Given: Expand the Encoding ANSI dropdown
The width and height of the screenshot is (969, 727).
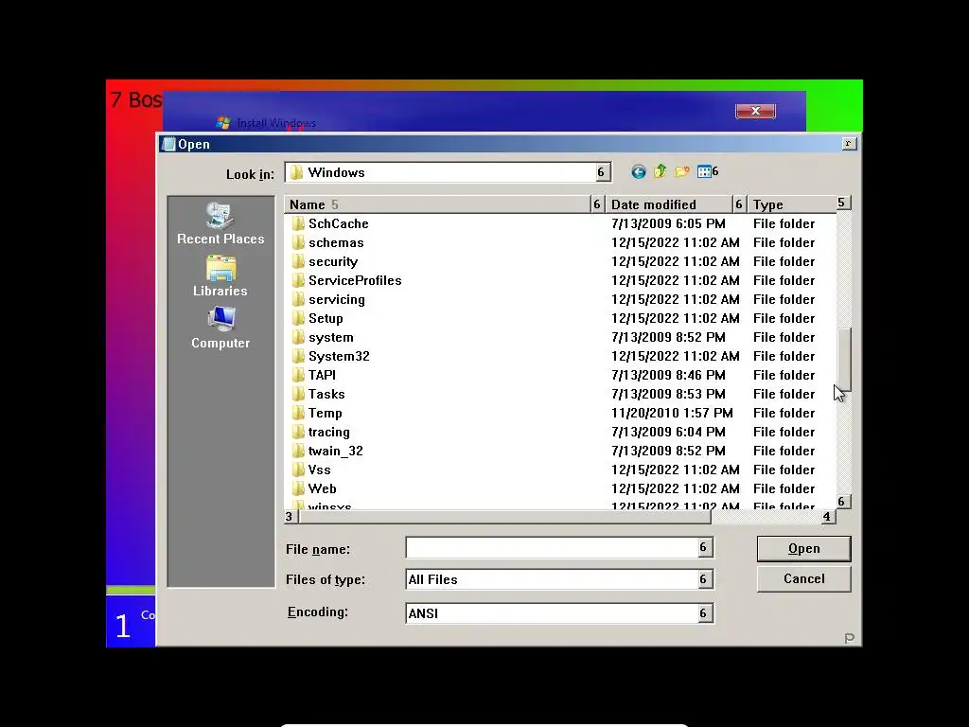Looking at the screenshot, I should coord(704,613).
